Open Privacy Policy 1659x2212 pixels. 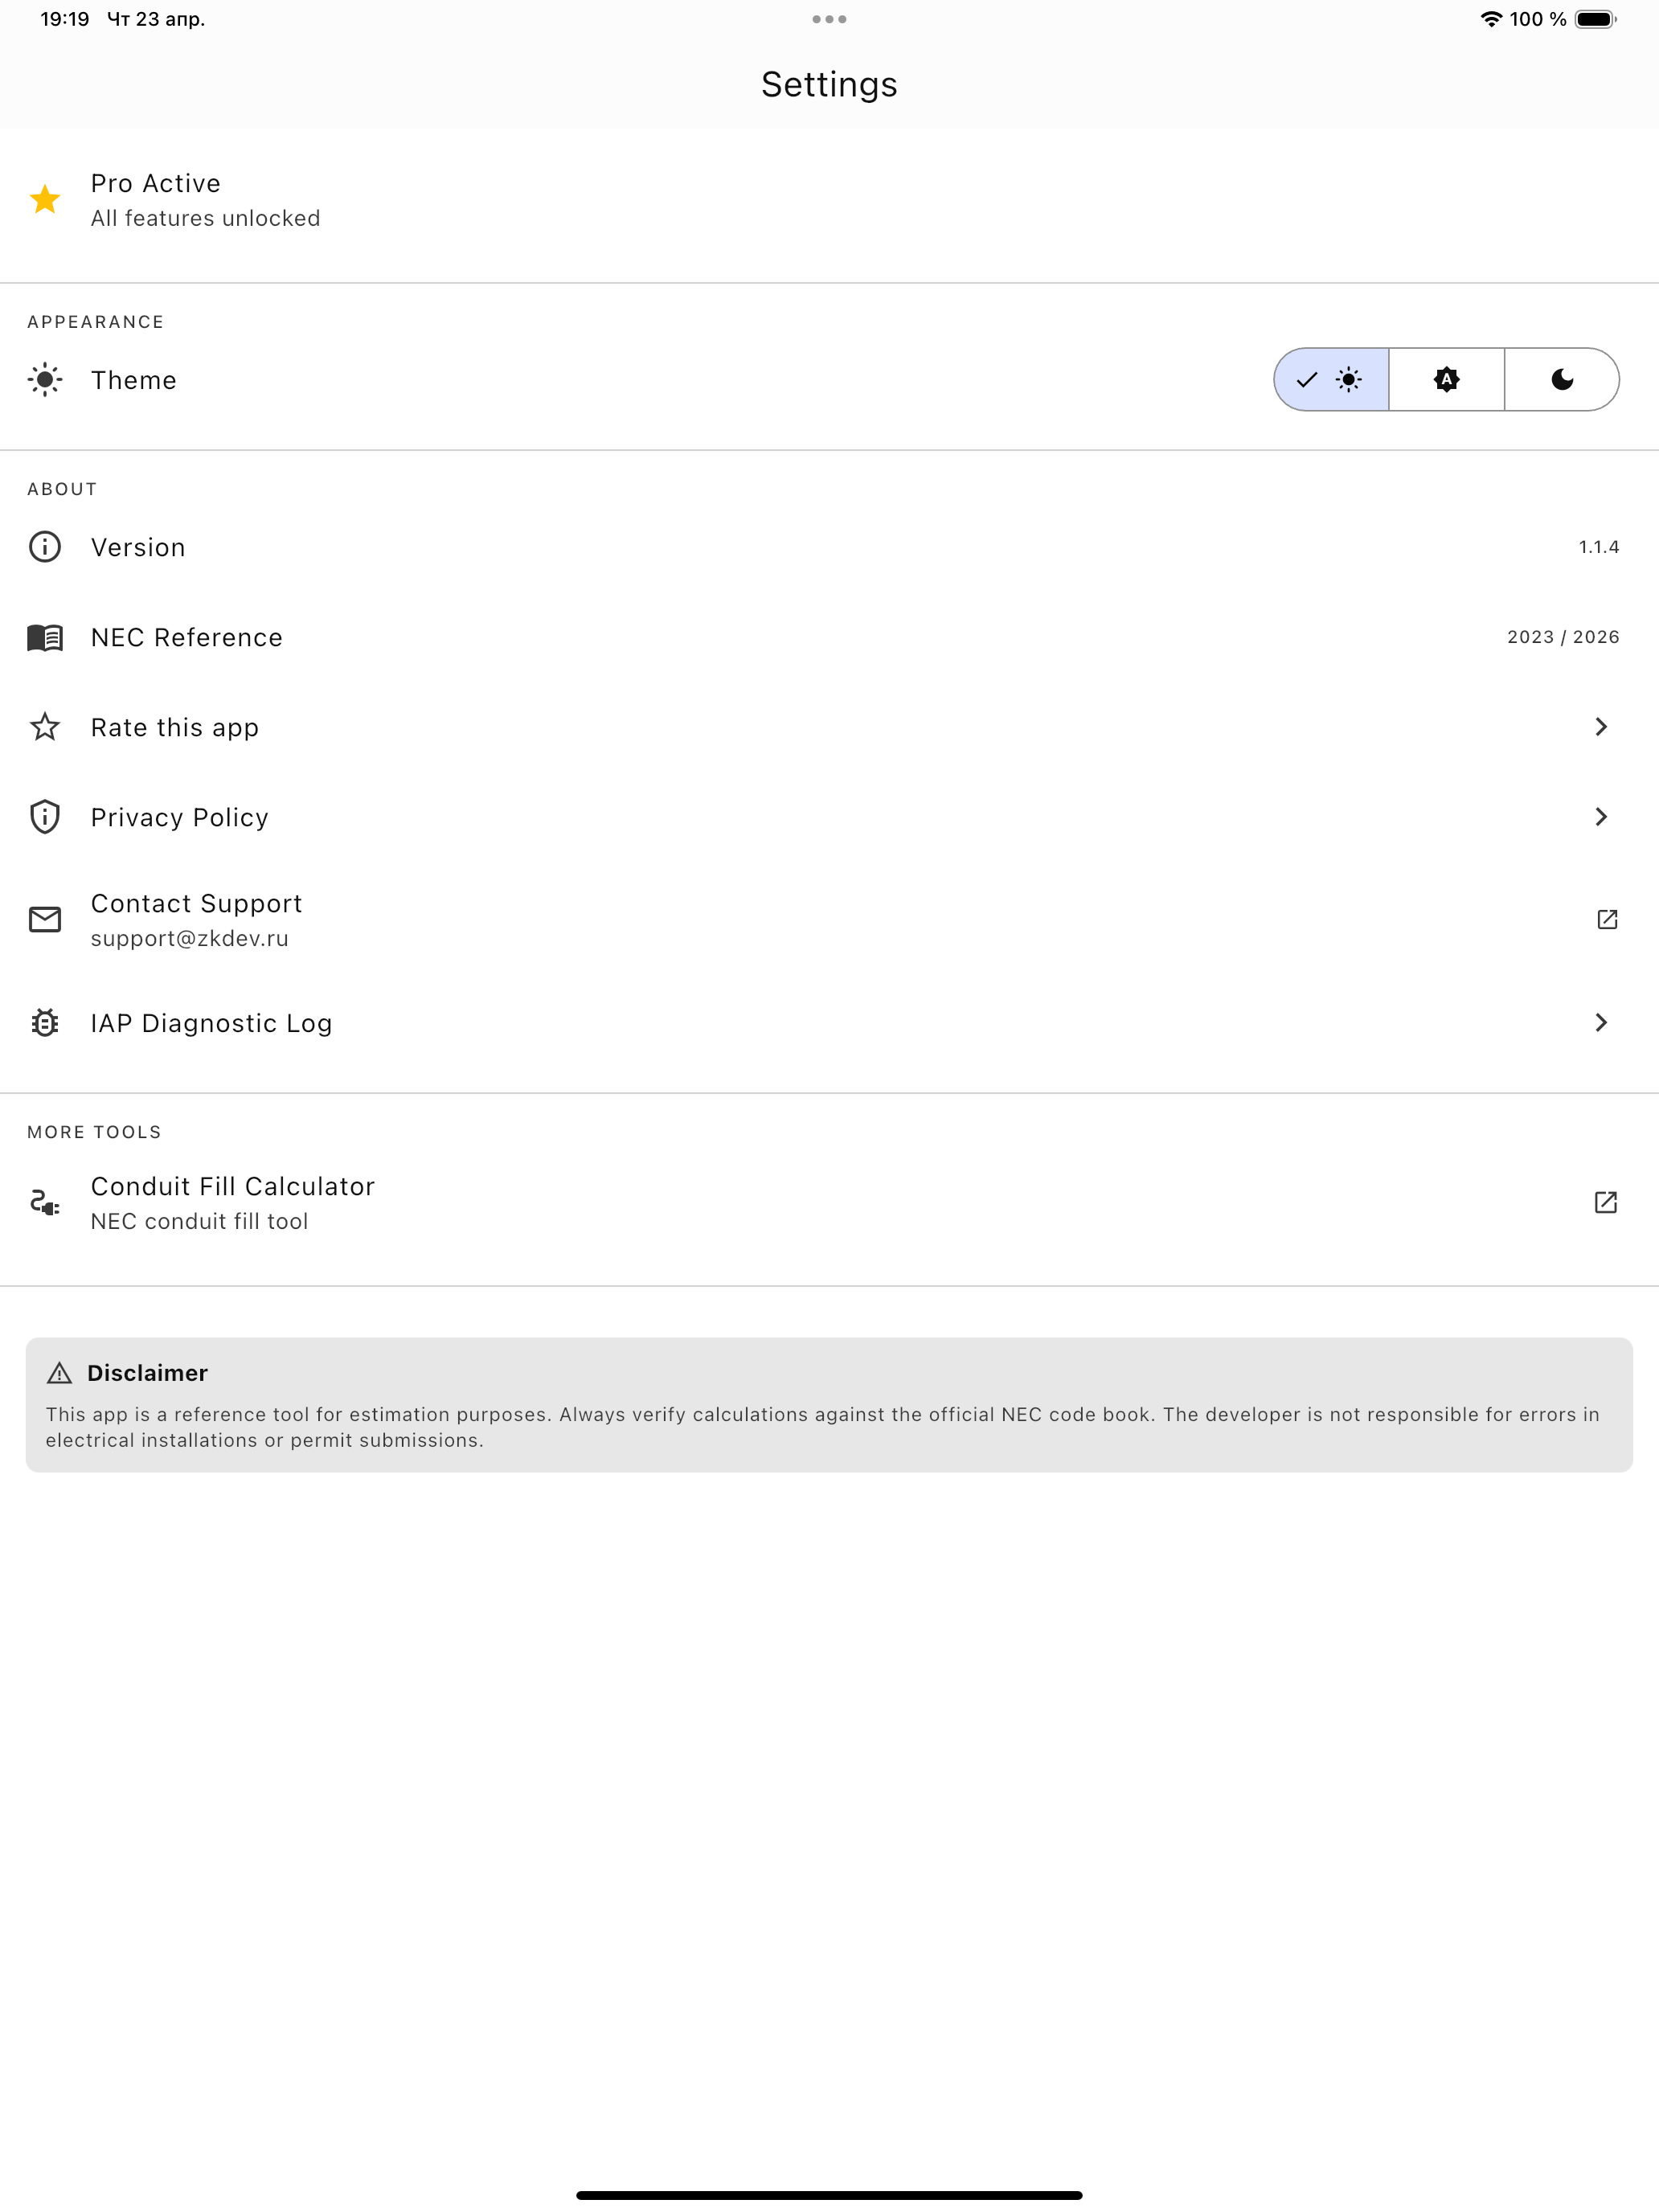click(x=829, y=817)
